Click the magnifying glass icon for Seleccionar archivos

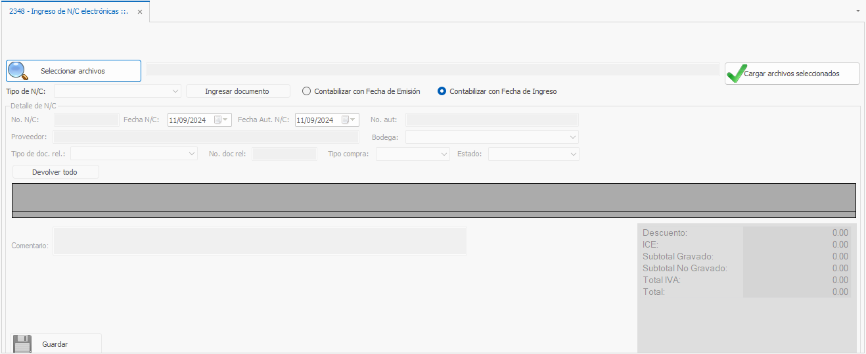click(x=18, y=71)
